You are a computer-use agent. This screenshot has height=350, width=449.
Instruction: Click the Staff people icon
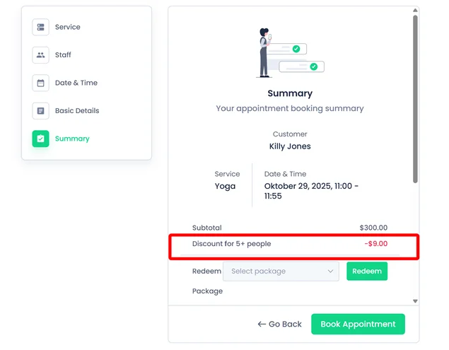point(40,55)
